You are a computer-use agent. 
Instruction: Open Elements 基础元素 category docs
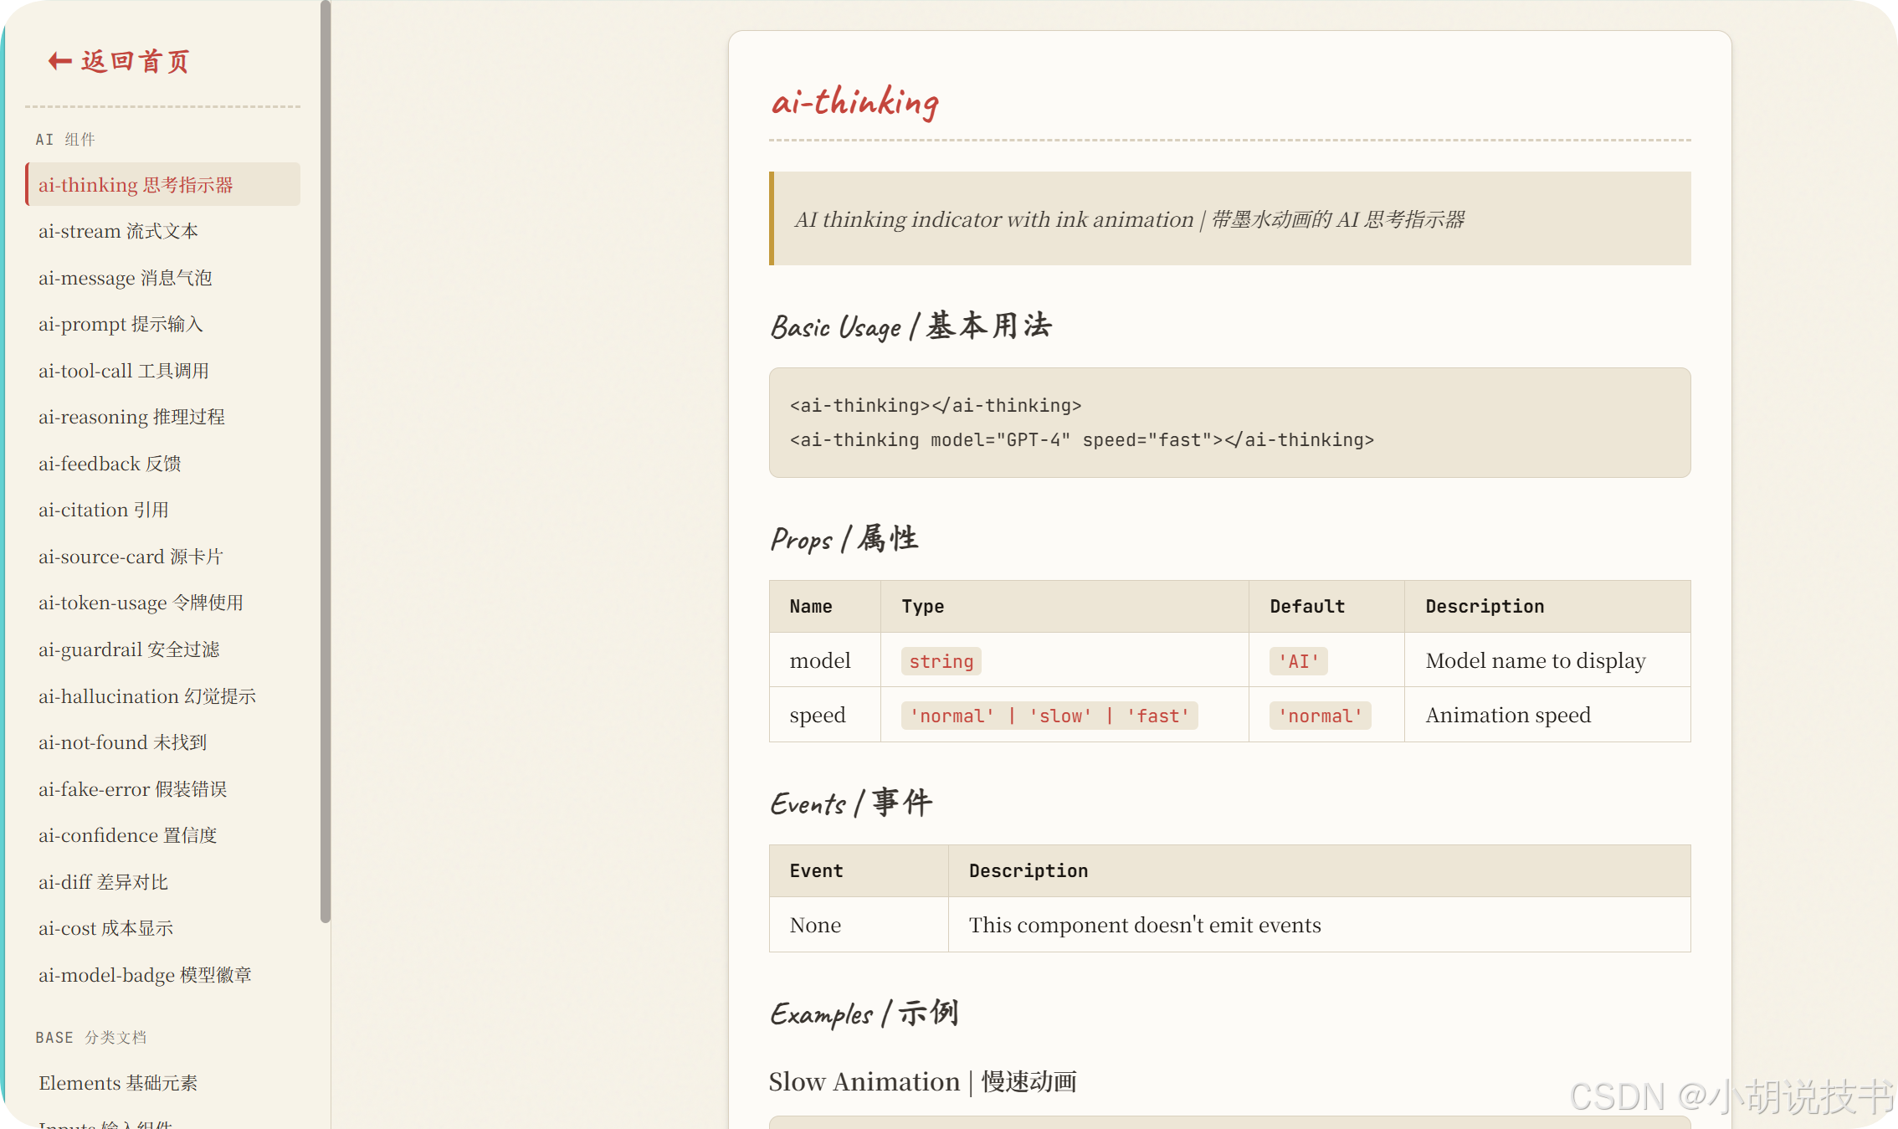pos(118,1083)
